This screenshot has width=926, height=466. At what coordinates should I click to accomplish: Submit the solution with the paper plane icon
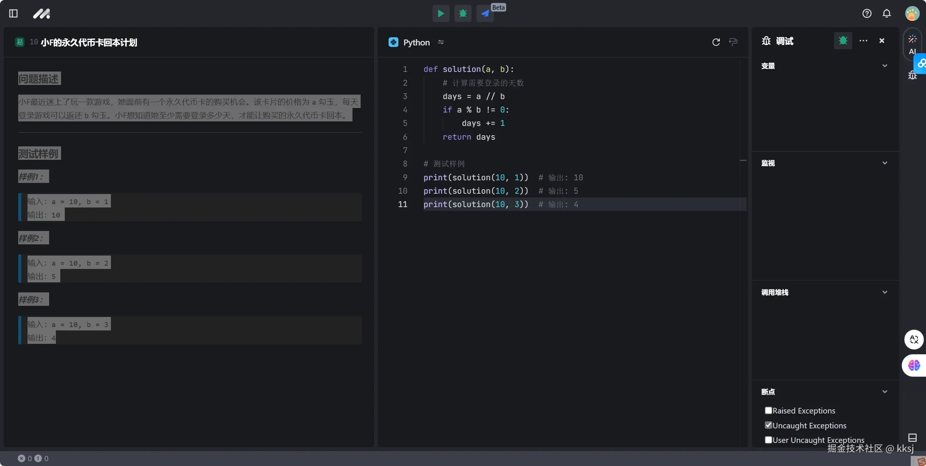[x=485, y=14]
